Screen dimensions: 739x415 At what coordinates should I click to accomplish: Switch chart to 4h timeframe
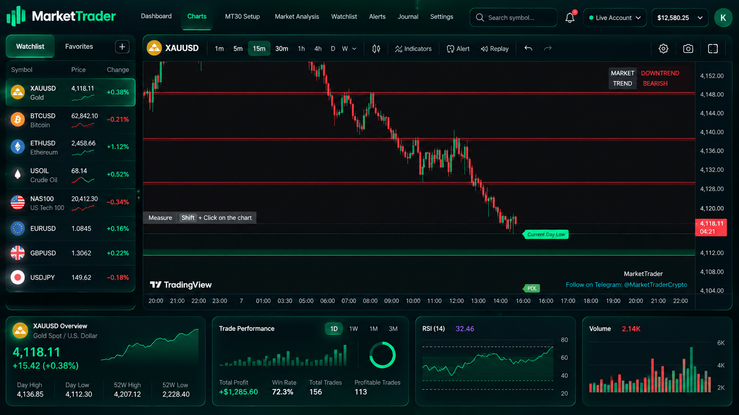click(x=318, y=49)
